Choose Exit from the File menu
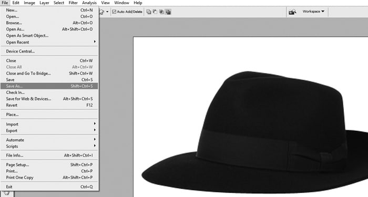Image resolution: width=368 pixels, height=197 pixels. click(x=49, y=187)
